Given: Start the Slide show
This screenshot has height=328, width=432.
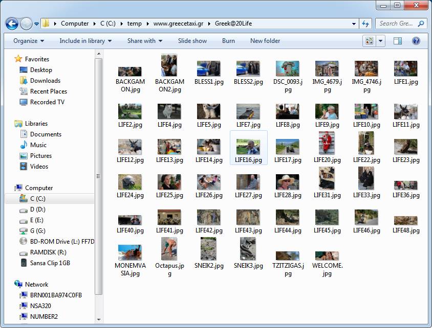Looking at the screenshot, I should [x=192, y=41].
